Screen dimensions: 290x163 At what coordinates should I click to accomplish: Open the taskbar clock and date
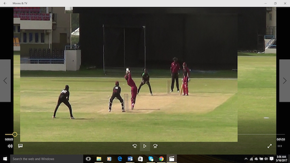[x=281, y=159]
